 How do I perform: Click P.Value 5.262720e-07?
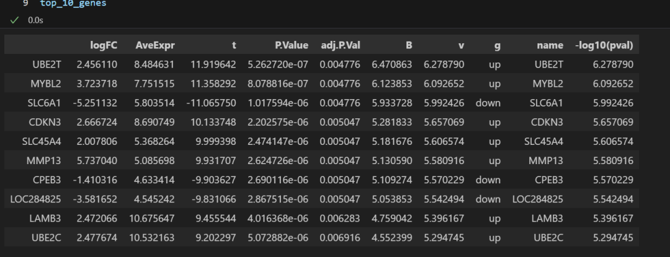(x=278, y=64)
